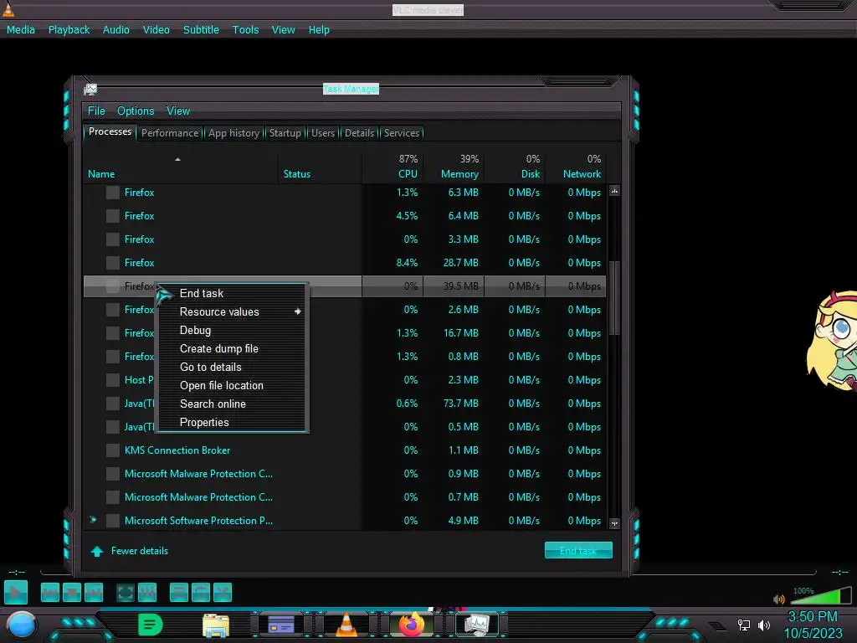857x643 pixels.
Task: Toggle VLC random shuffle button
Action: tap(223, 592)
